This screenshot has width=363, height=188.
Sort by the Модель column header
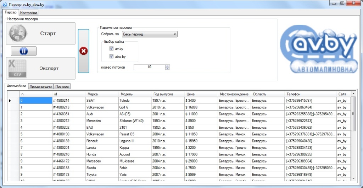[x=135, y=94]
